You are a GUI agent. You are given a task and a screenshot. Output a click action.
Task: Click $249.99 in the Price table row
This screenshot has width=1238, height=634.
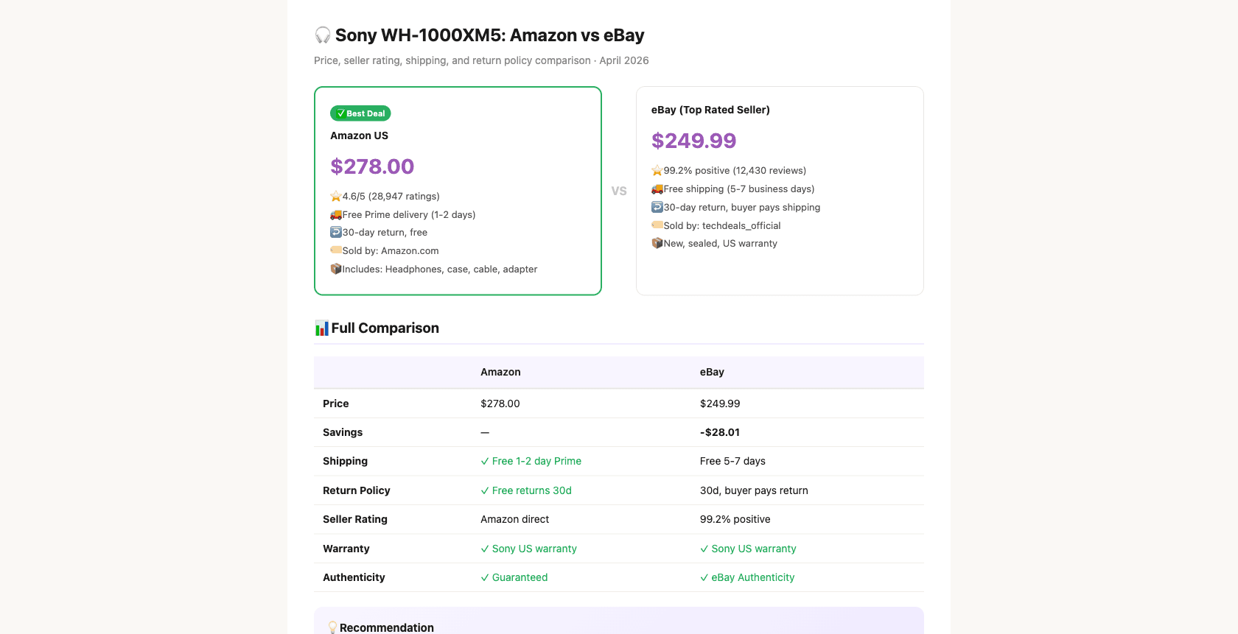[720, 404]
